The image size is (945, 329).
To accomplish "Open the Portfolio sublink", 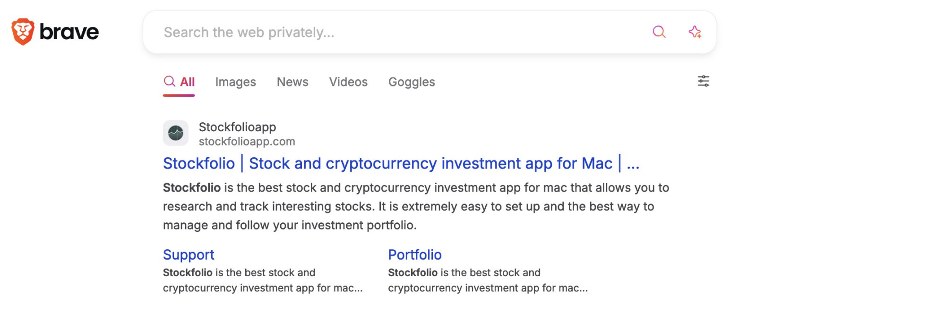I will tap(415, 255).
